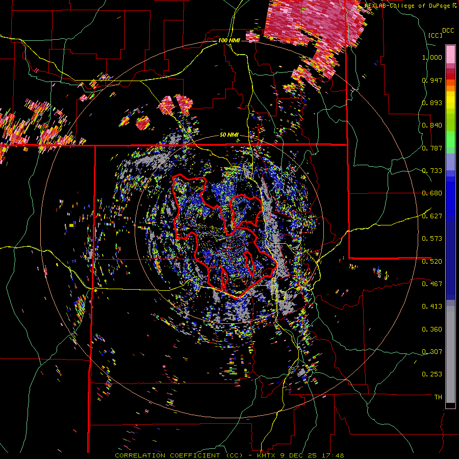The image size is (459, 459).
Task: Click the 0.413 legend value
Action: coord(432,307)
